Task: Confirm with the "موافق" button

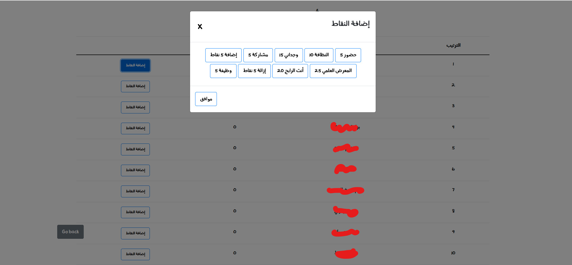Action: 206,99
